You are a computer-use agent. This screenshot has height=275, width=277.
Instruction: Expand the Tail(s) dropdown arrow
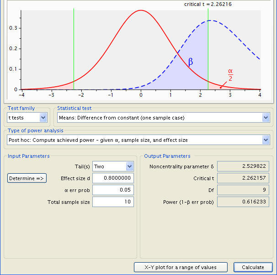pyautogui.click(x=130, y=166)
